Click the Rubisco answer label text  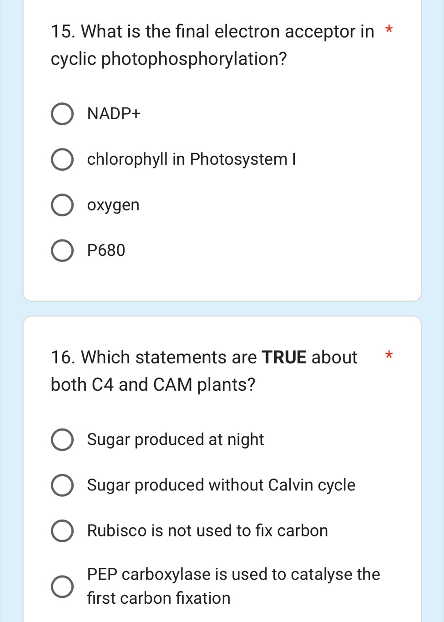(207, 531)
